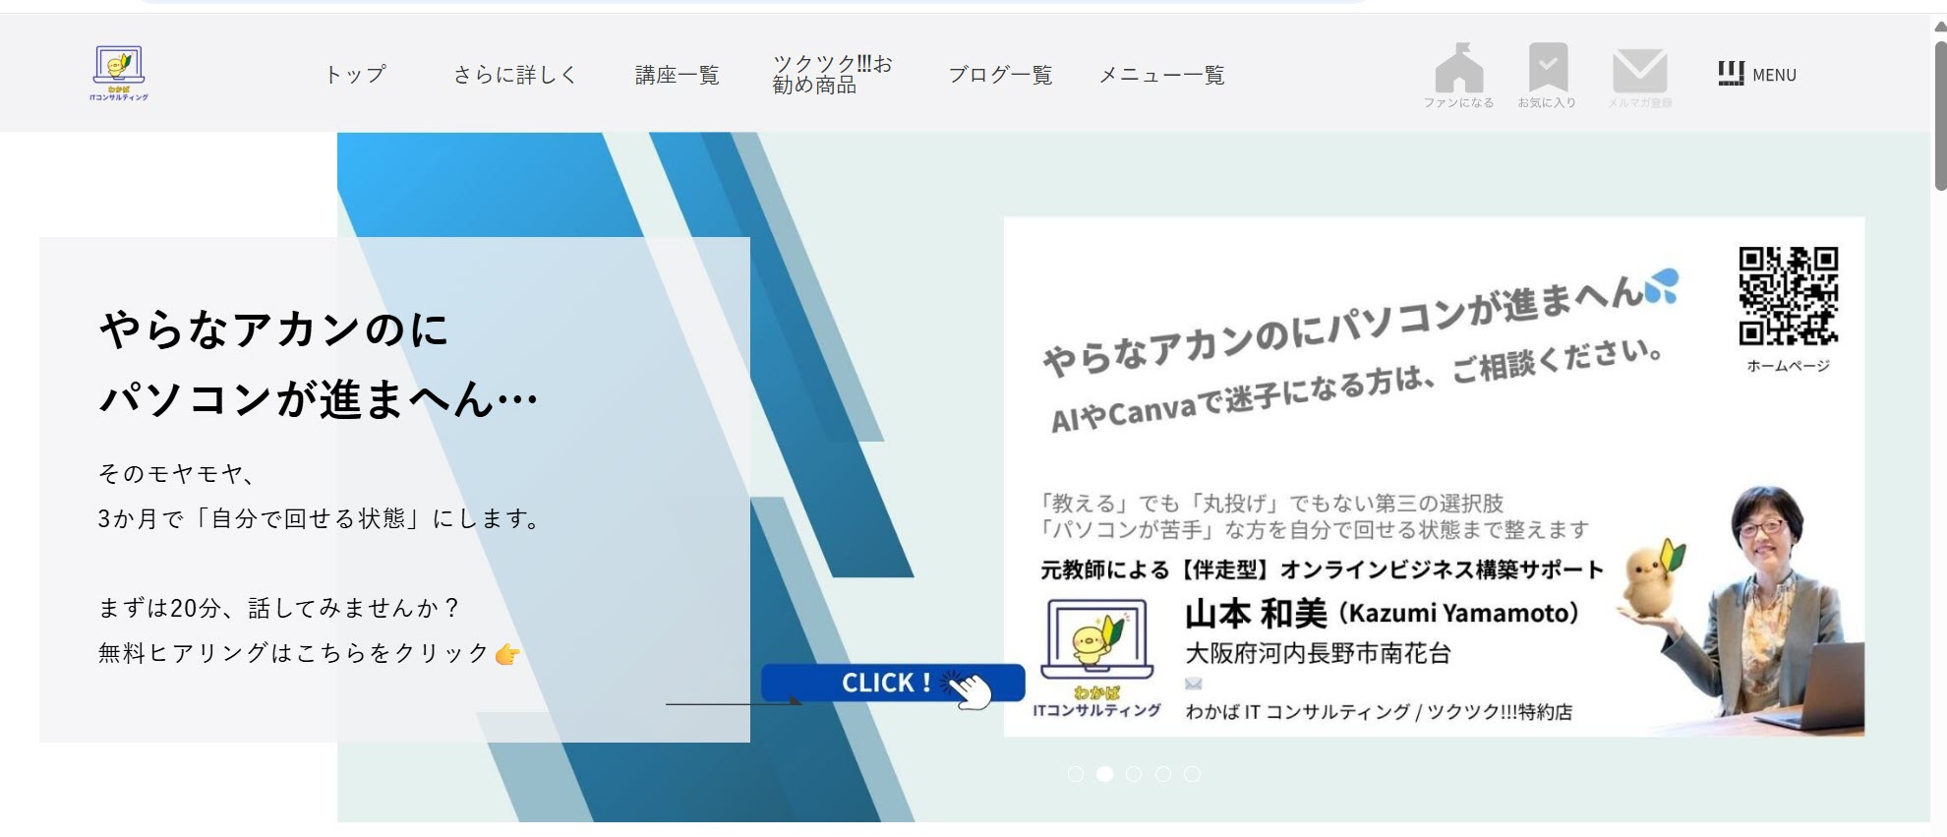Viewport: 1947px width, 837px height.
Task: Open the 講座一覧 navigation item
Action: [677, 75]
